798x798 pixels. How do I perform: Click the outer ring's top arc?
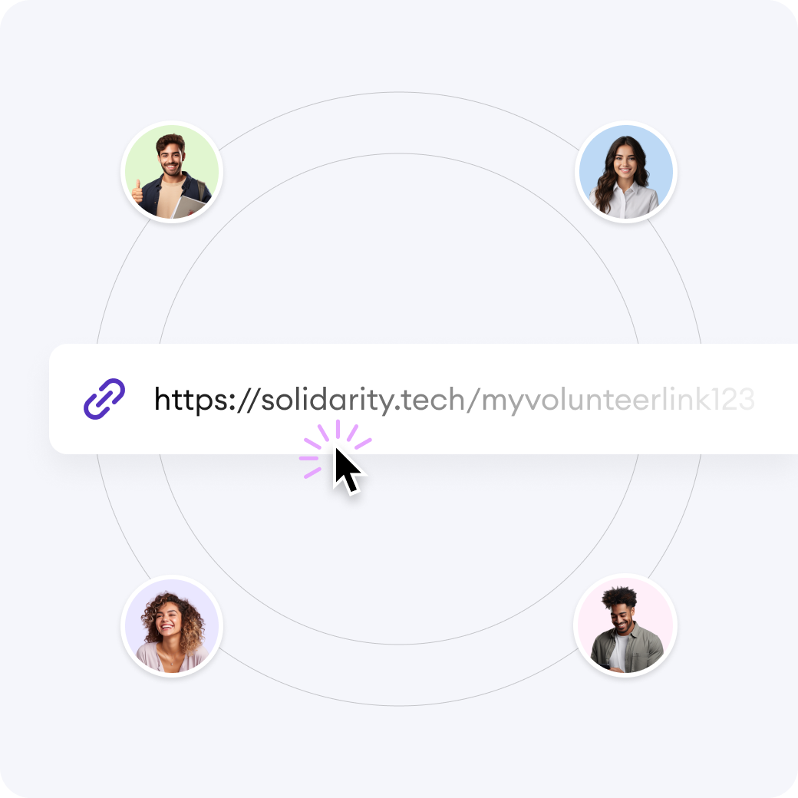399,92
